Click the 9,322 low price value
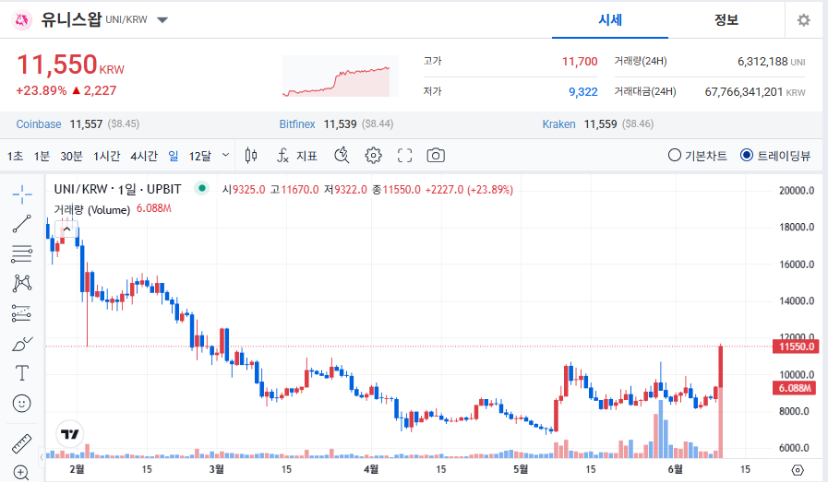 [x=583, y=92]
